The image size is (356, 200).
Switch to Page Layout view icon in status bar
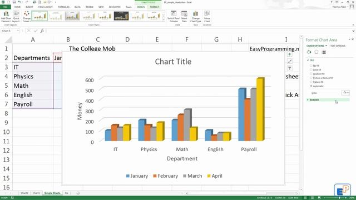[x=313, y=198]
